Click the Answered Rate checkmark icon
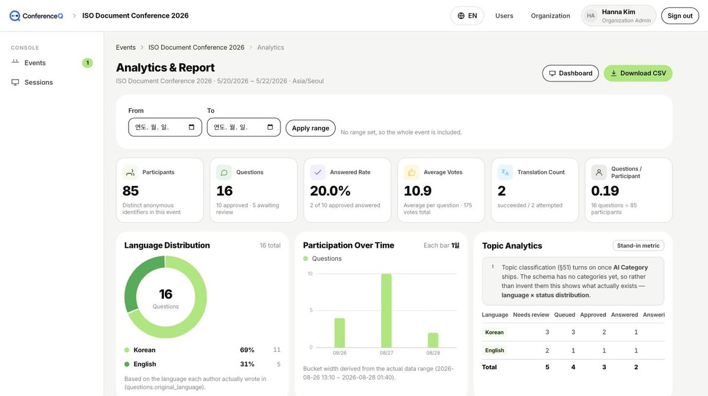 click(x=318, y=172)
